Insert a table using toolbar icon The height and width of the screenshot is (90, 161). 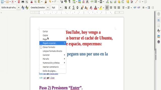pyautogui.click(x=74, y=1)
